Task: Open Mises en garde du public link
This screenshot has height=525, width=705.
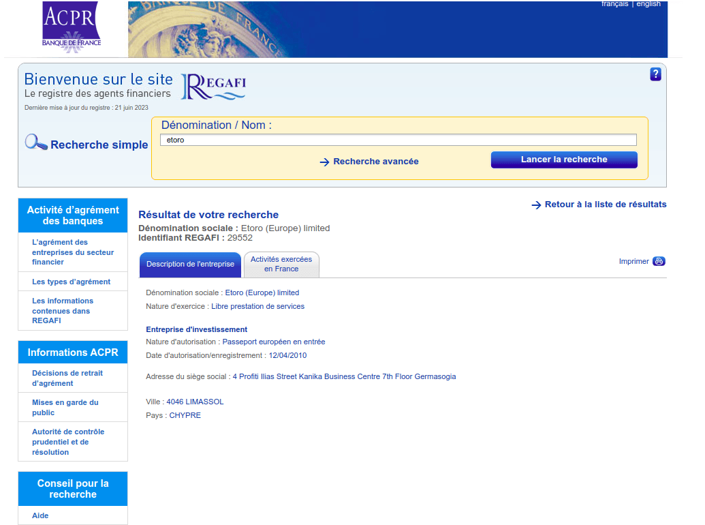Action: pyautogui.click(x=65, y=408)
